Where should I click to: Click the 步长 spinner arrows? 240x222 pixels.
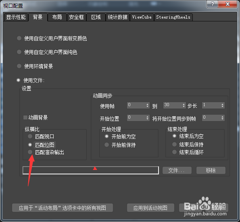point(222,105)
